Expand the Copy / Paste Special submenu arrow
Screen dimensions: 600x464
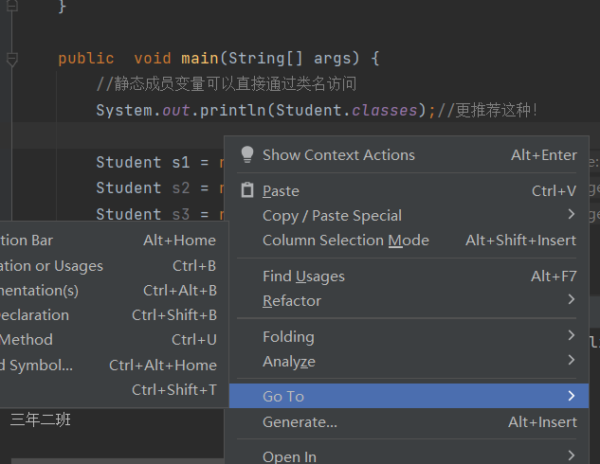click(x=571, y=215)
